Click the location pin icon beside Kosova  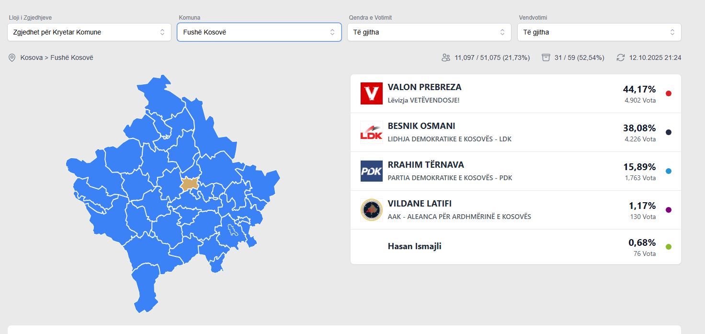point(12,58)
